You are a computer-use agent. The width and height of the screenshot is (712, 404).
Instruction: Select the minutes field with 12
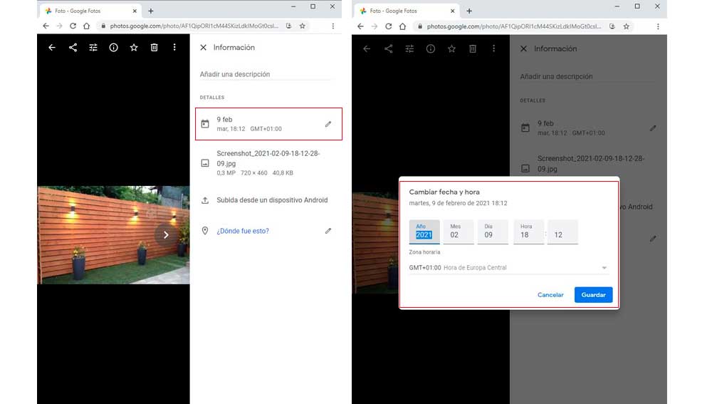pos(562,232)
